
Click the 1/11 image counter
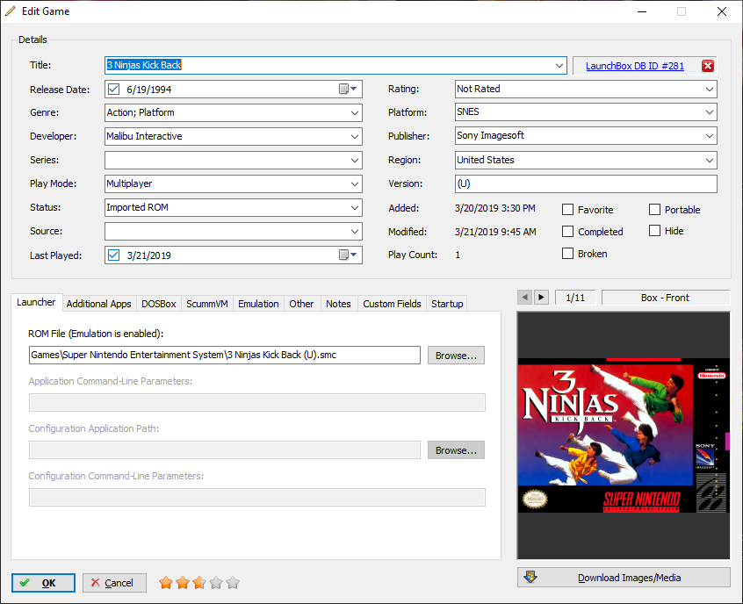[575, 298]
